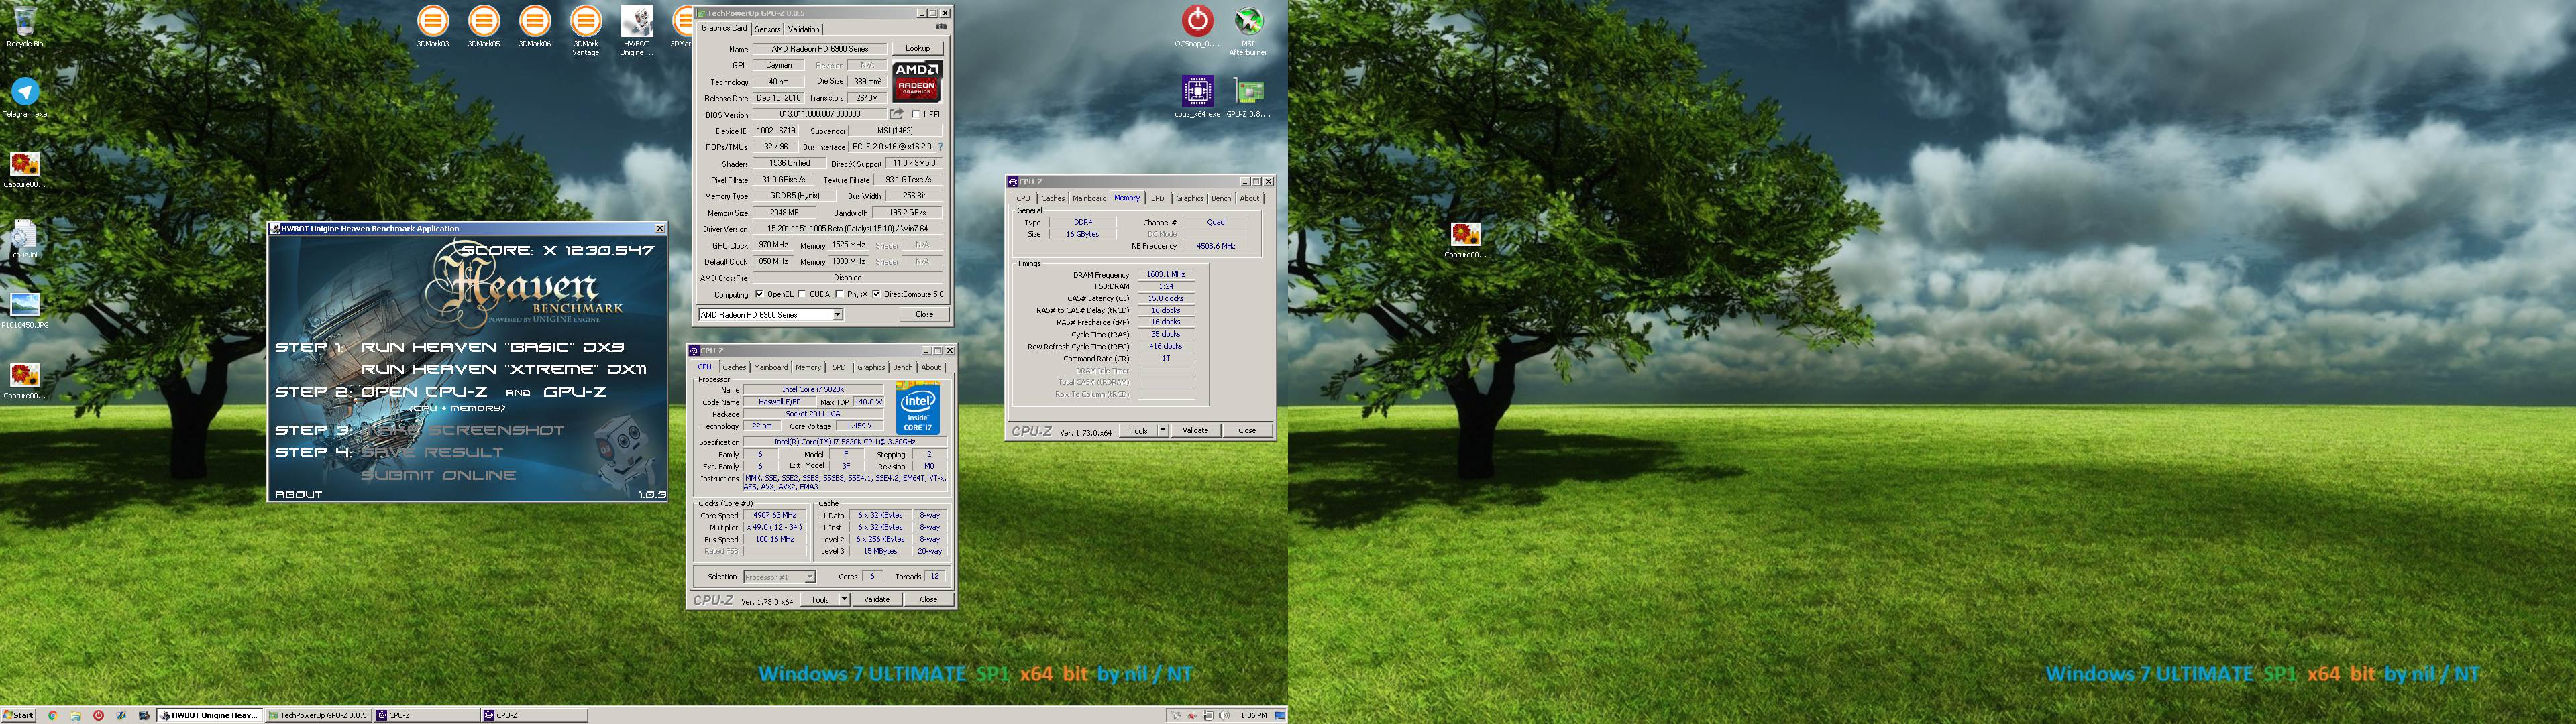Launch the 3DMark06 desktop shortcut
This screenshot has width=2576, height=724.
(535, 26)
